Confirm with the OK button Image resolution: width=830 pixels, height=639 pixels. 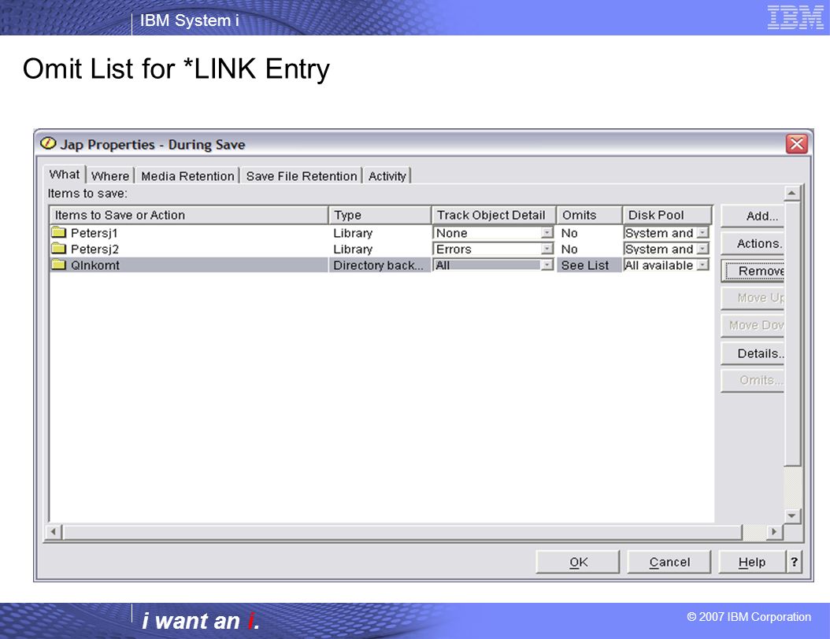tap(577, 562)
